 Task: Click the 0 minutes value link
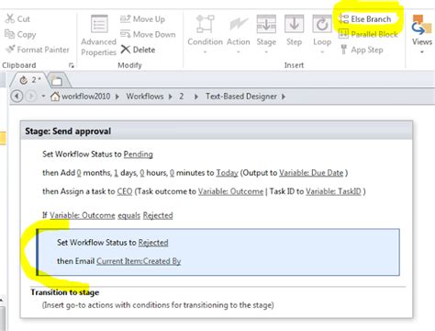(x=172, y=173)
